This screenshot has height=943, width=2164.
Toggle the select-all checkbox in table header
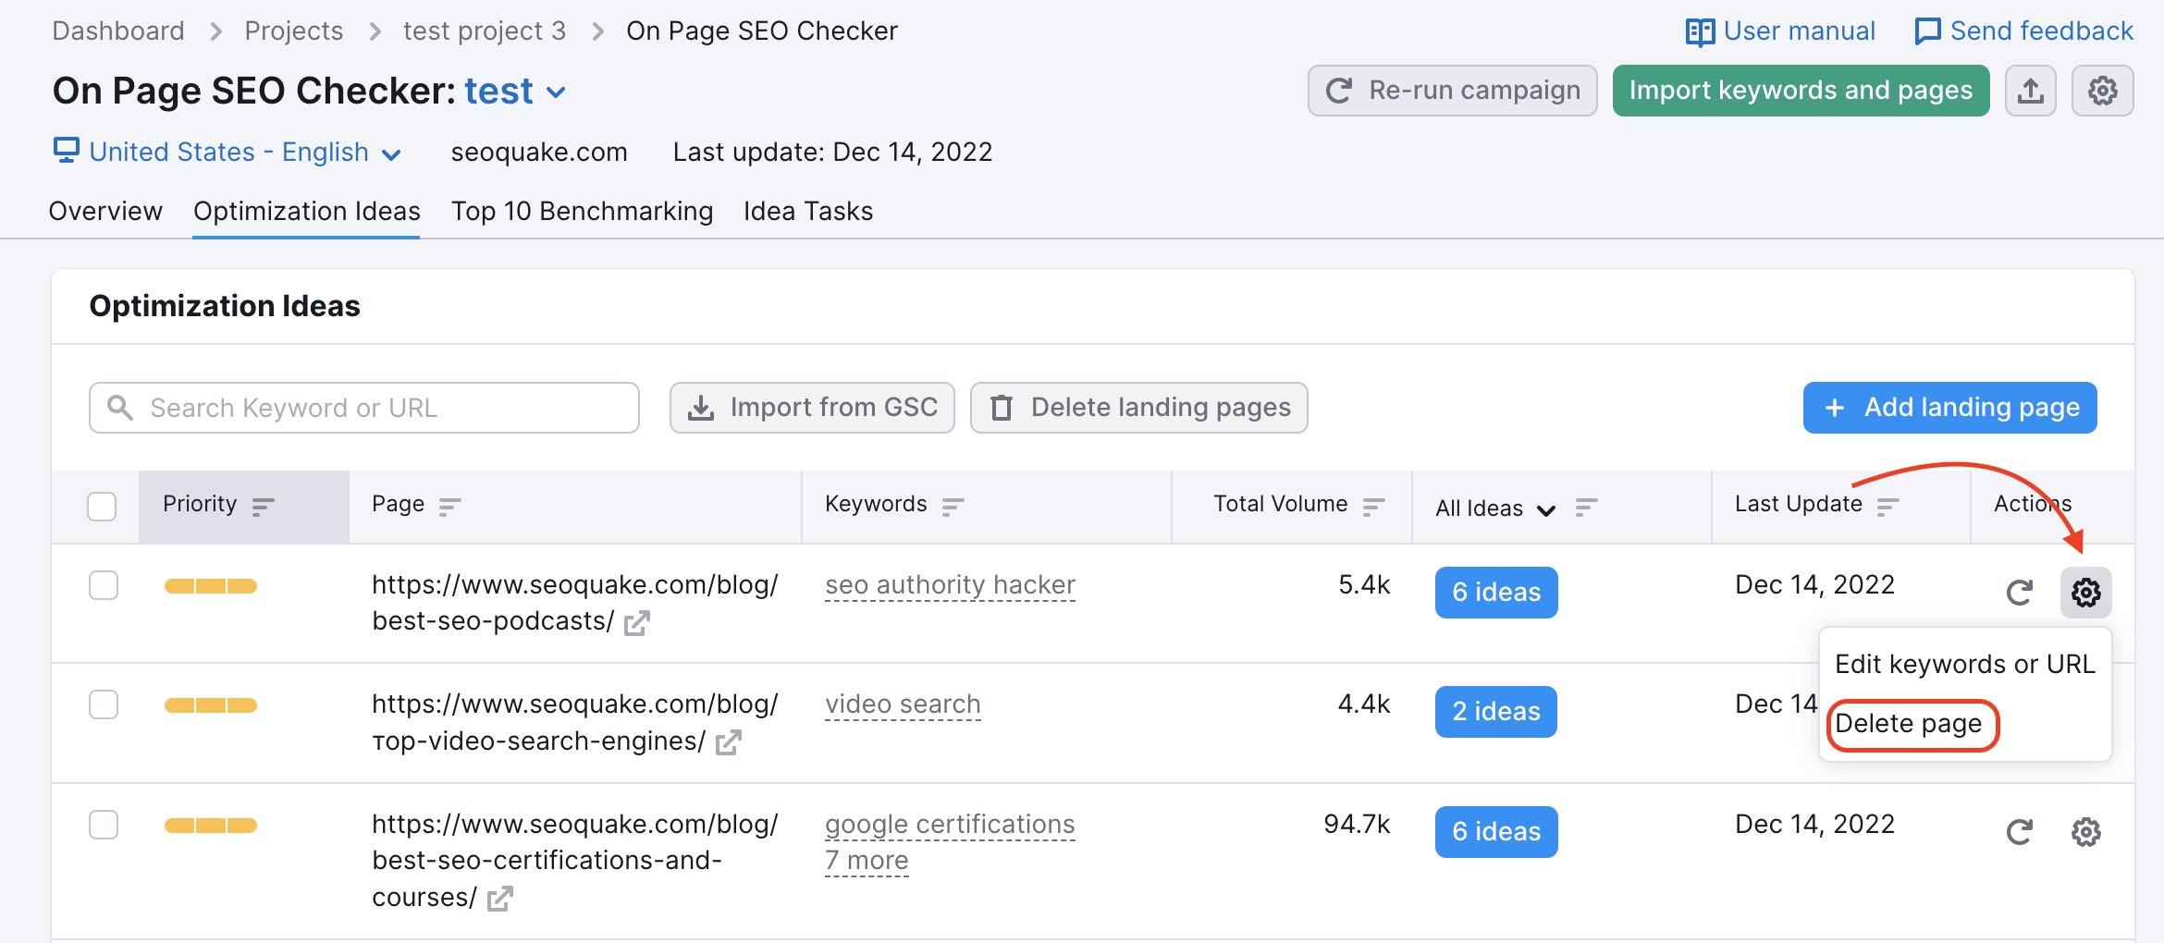pyautogui.click(x=102, y=507)
